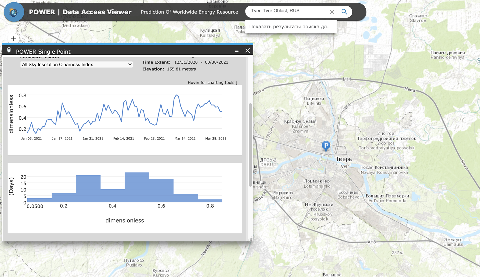Click the Красное Знамя map label
This screenshot has height=277, width=480.
300,126
